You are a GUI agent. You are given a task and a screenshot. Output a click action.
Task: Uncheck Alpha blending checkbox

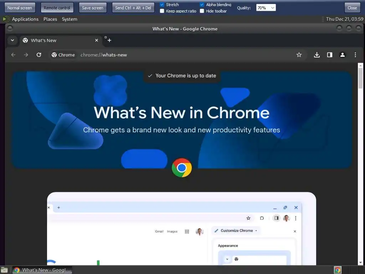click(x=202, y=5)
